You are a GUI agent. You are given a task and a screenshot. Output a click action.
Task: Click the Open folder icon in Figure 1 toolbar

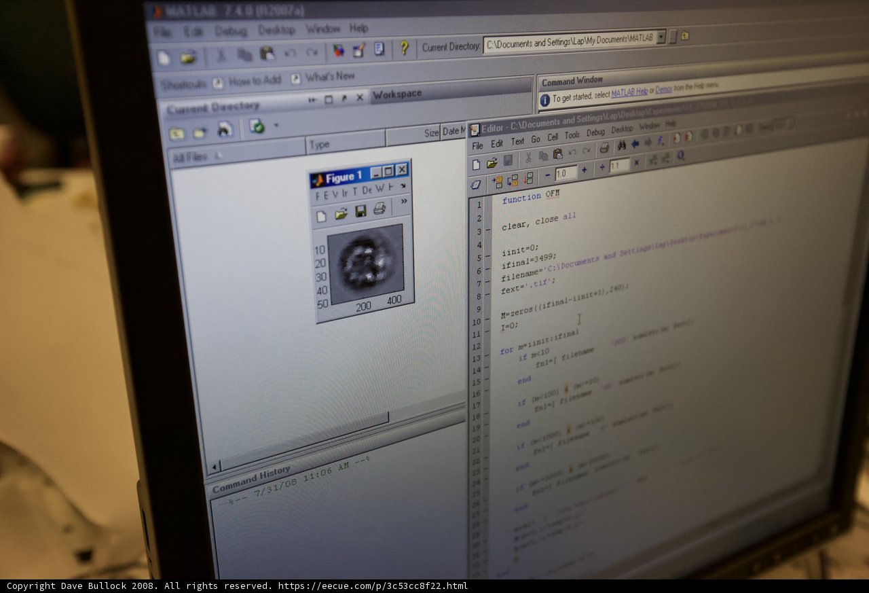tap(341, 213)
